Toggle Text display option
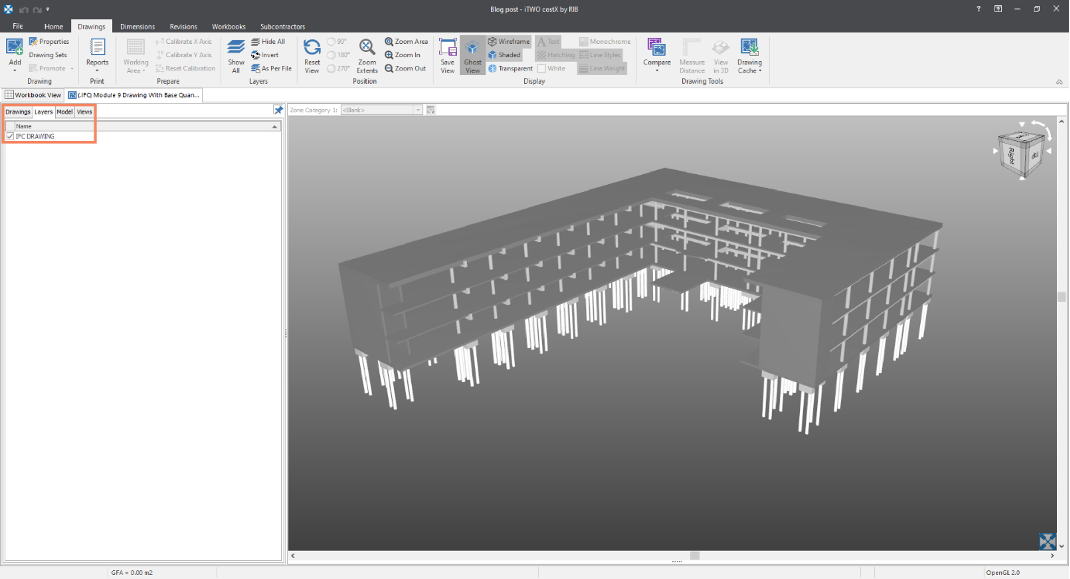Image resolution: width=1070 pixels, height=579 pixels. (x=548, y=41)
